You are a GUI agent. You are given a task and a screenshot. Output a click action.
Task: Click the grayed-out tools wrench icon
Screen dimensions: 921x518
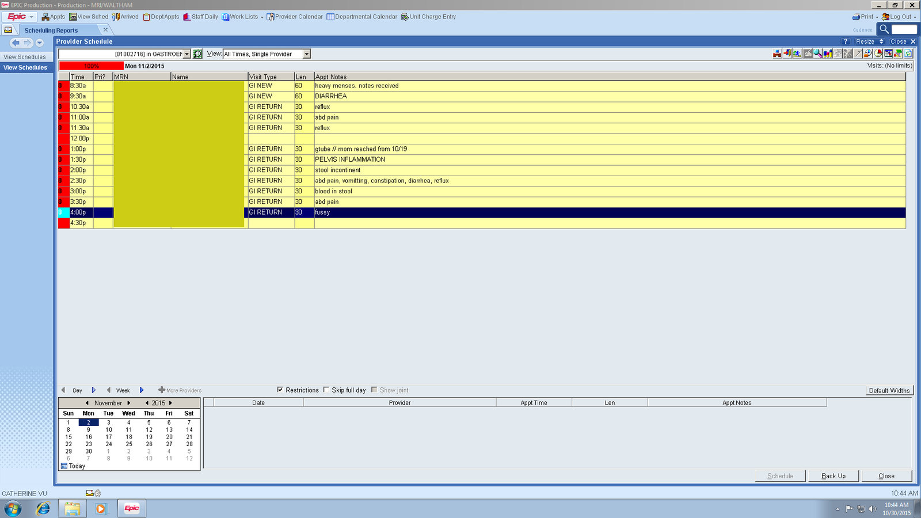[848, 54]
